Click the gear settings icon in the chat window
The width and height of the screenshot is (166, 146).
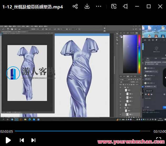click(153, 40)
